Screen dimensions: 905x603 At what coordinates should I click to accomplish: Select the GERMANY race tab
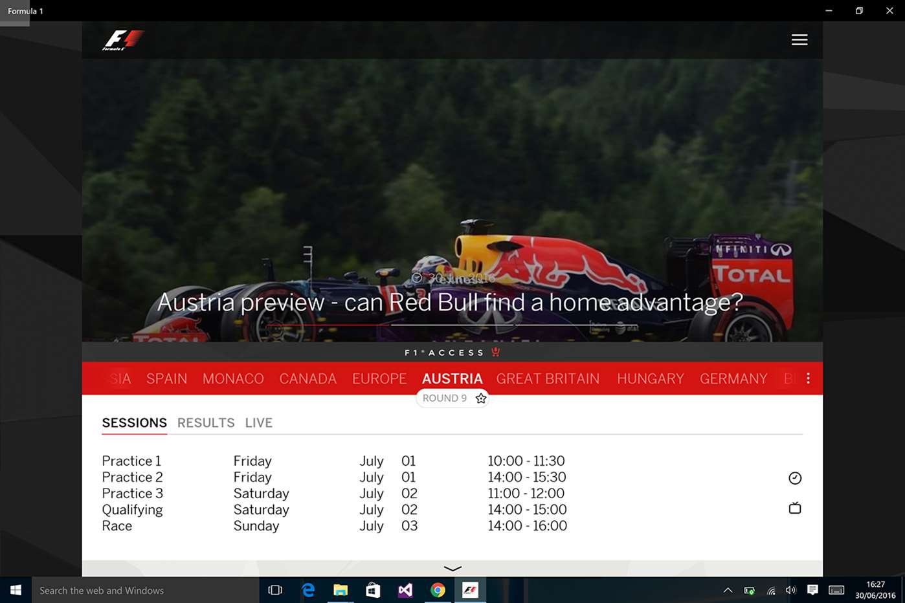coord(733,378)
